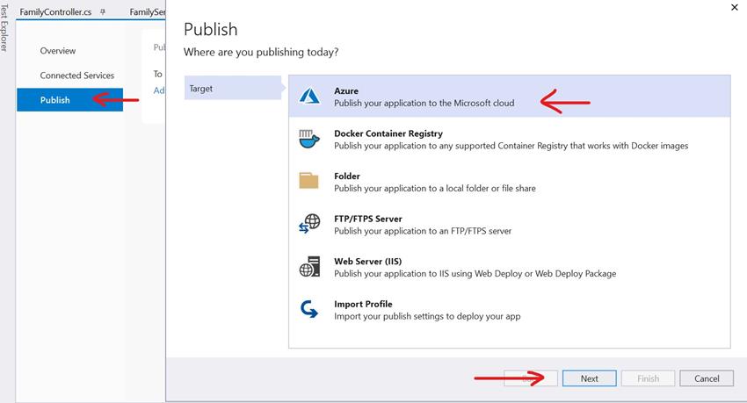Click Azure description 'Publish your application to the Microsoft cloud'
This screenshot has height=403, width=747.
(424, 103)
